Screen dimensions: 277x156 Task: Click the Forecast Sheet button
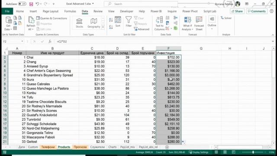pyautogui.click(x=199, y=23)
